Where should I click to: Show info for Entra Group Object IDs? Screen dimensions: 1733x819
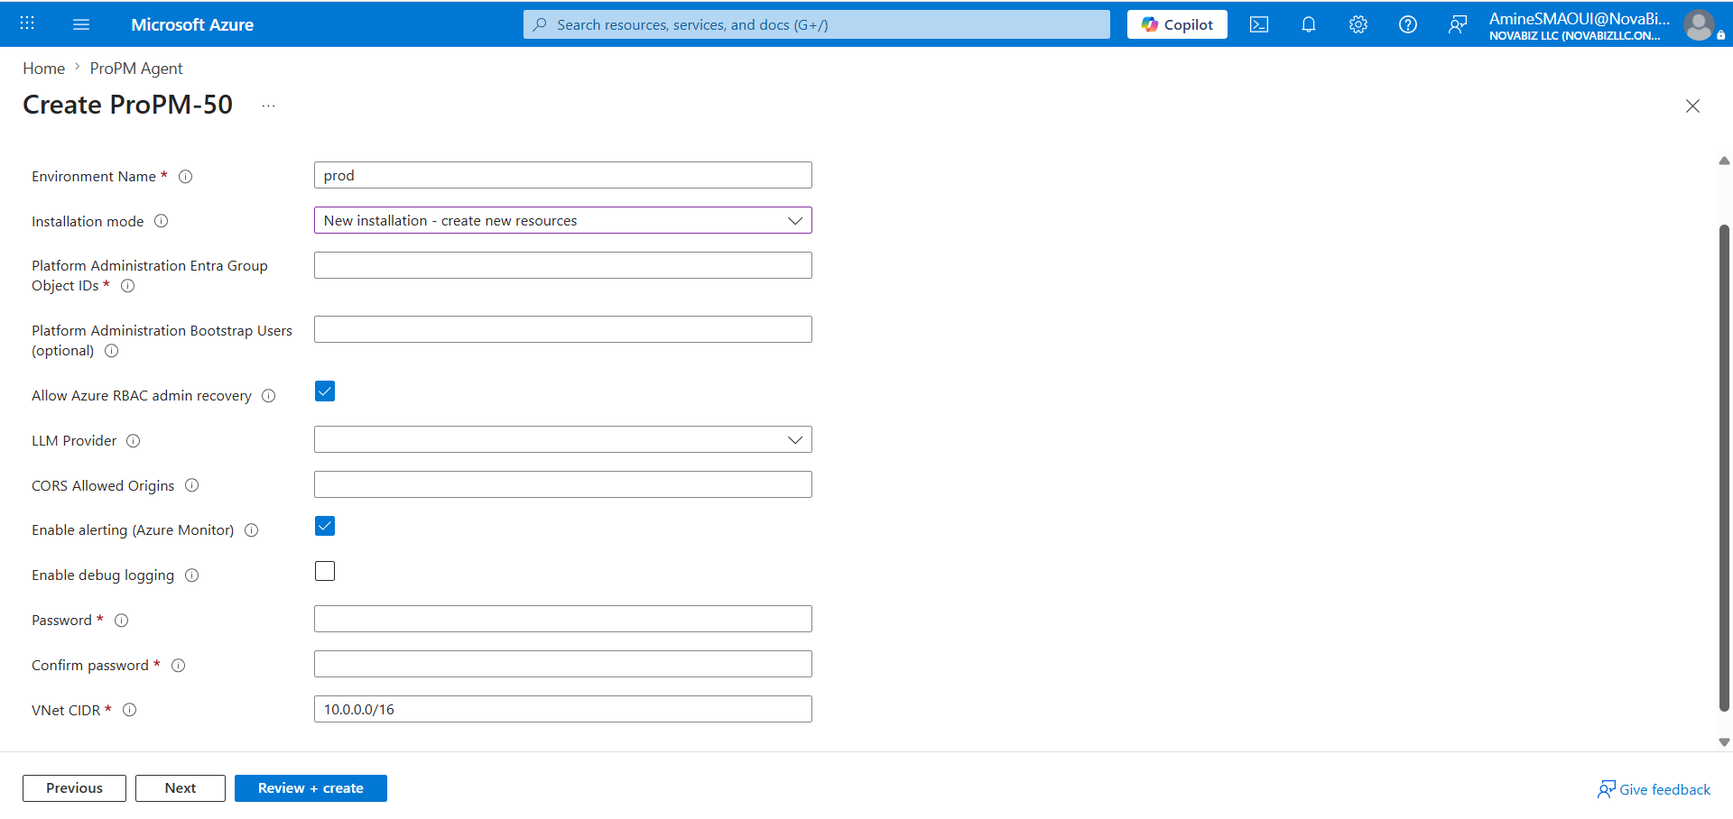click(x=128, y=286)
